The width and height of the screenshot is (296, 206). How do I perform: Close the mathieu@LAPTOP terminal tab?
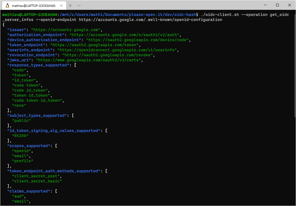tap(61, 6)
